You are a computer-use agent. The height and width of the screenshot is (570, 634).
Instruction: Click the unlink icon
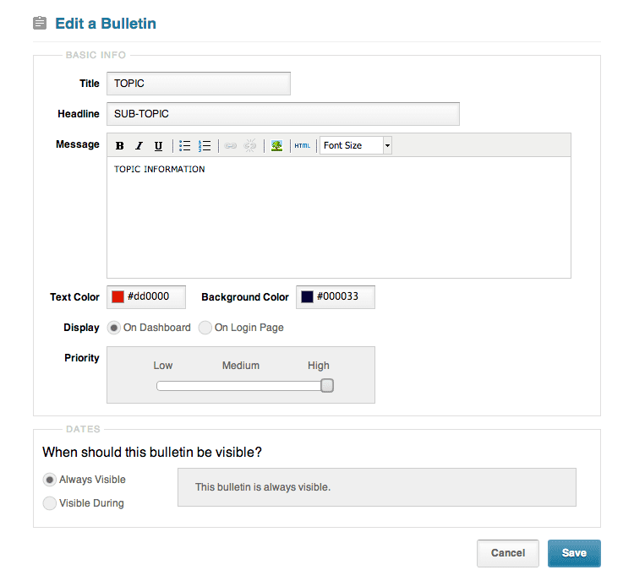click(250, 145)
